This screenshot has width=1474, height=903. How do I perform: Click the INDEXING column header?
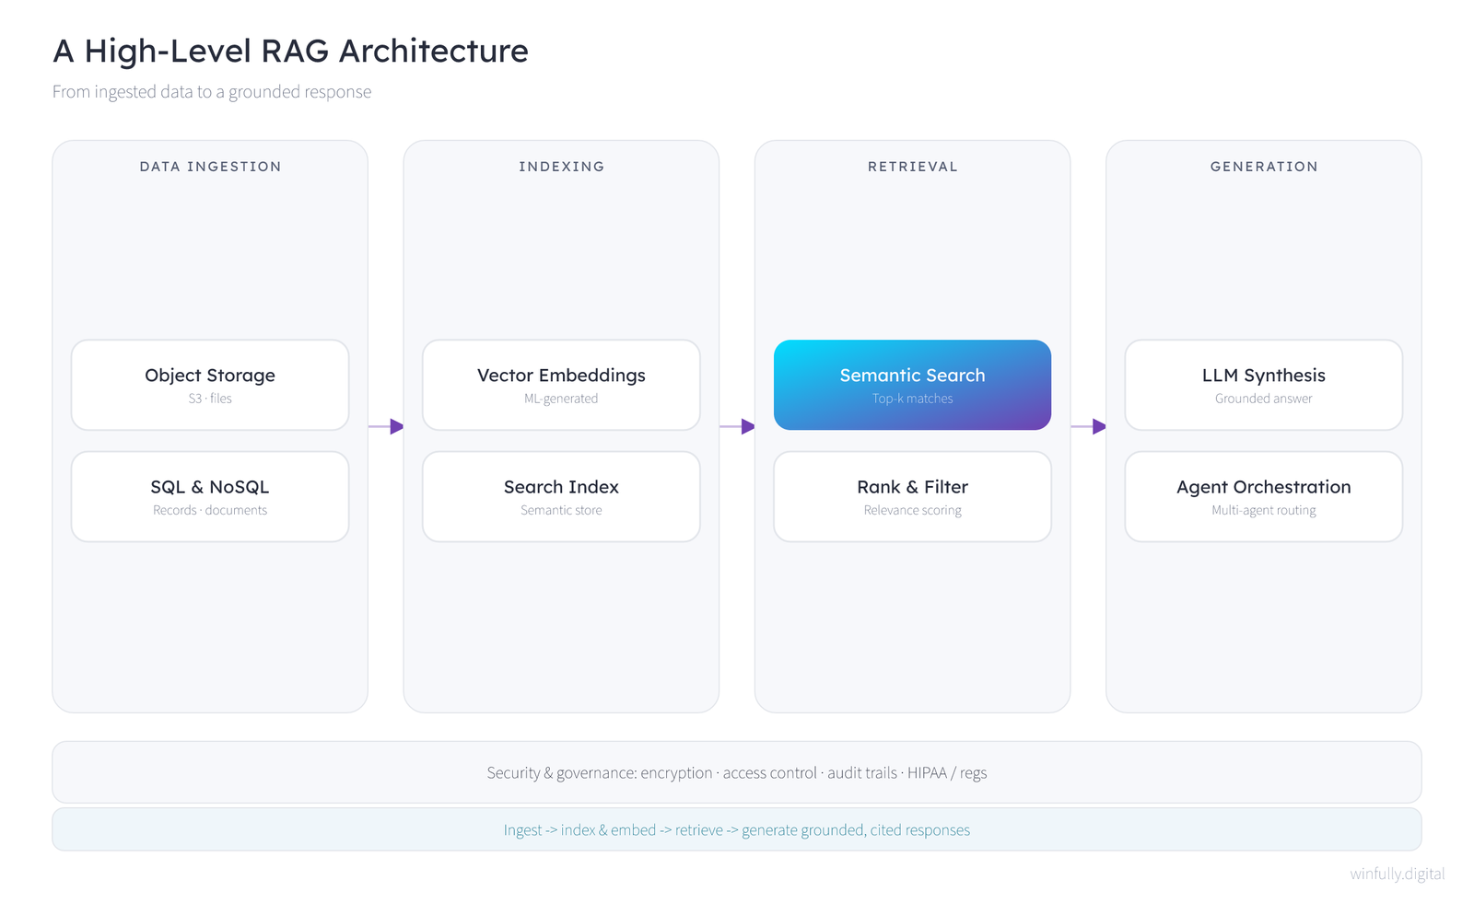[561, 167]
